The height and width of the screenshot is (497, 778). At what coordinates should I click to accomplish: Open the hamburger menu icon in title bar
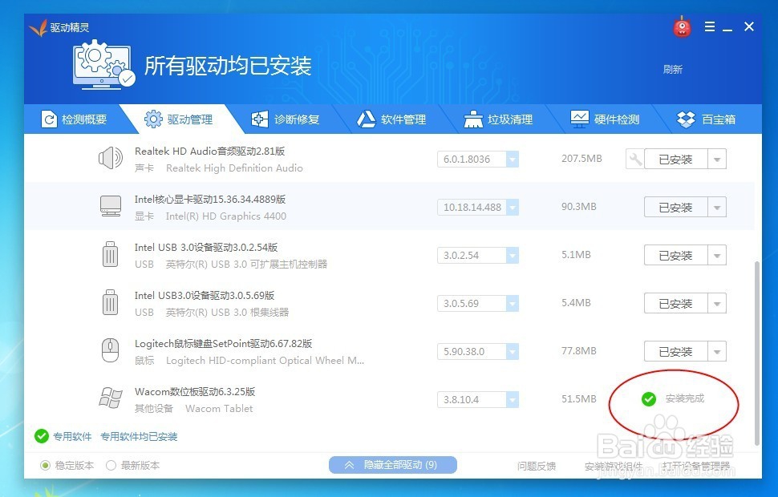(x=710, y=26)
